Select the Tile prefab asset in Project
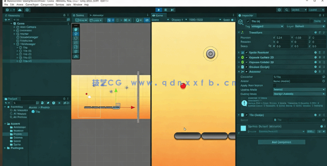This screenshot has height=166, width=327. click(x=36, y=112)
